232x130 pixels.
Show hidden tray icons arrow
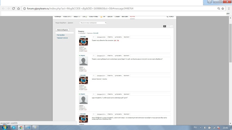[x=201, y=128]
